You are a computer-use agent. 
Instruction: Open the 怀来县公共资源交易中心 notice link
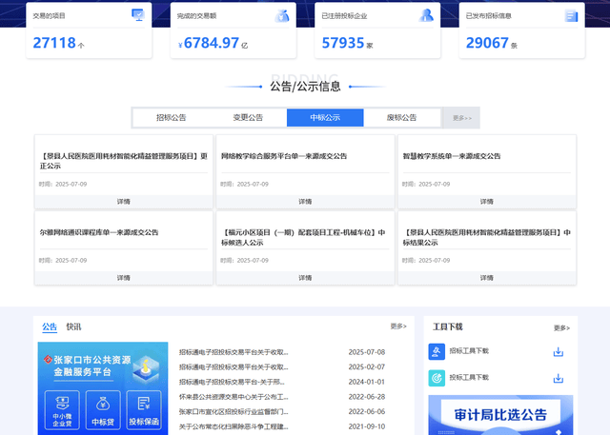click(x=234, y=396)
